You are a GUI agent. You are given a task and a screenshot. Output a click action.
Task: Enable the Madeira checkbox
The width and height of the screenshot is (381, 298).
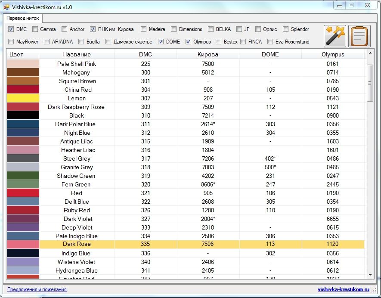[144, 29]
